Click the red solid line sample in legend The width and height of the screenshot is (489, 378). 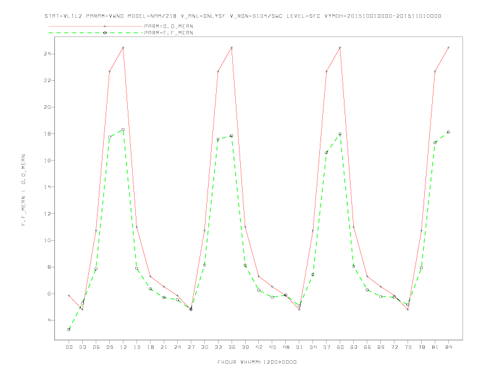click(x=96, y=26)
